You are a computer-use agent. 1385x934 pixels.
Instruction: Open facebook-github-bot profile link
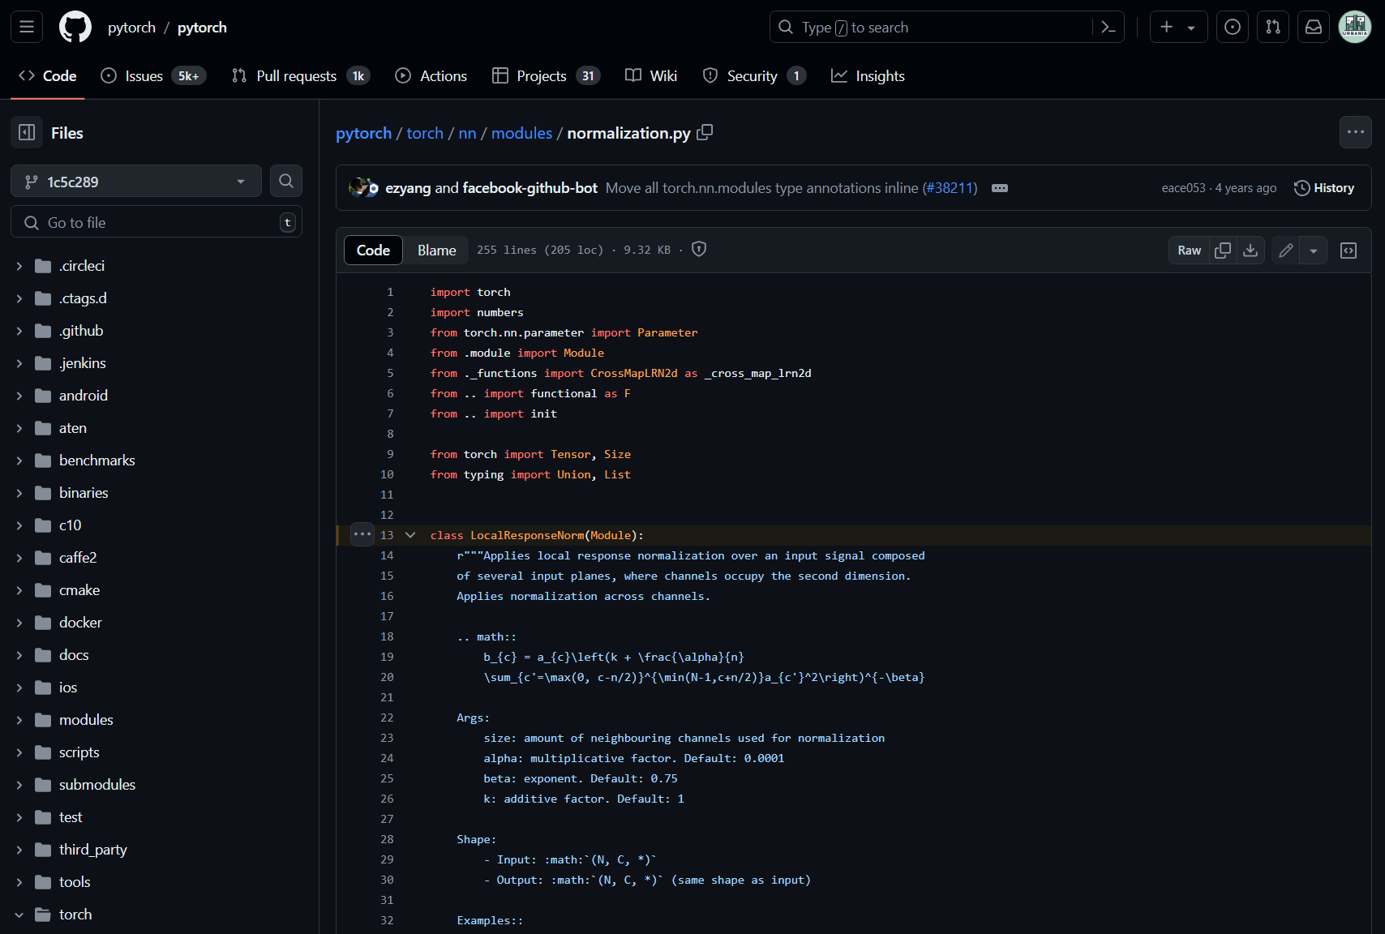click(x=530, y=188)
